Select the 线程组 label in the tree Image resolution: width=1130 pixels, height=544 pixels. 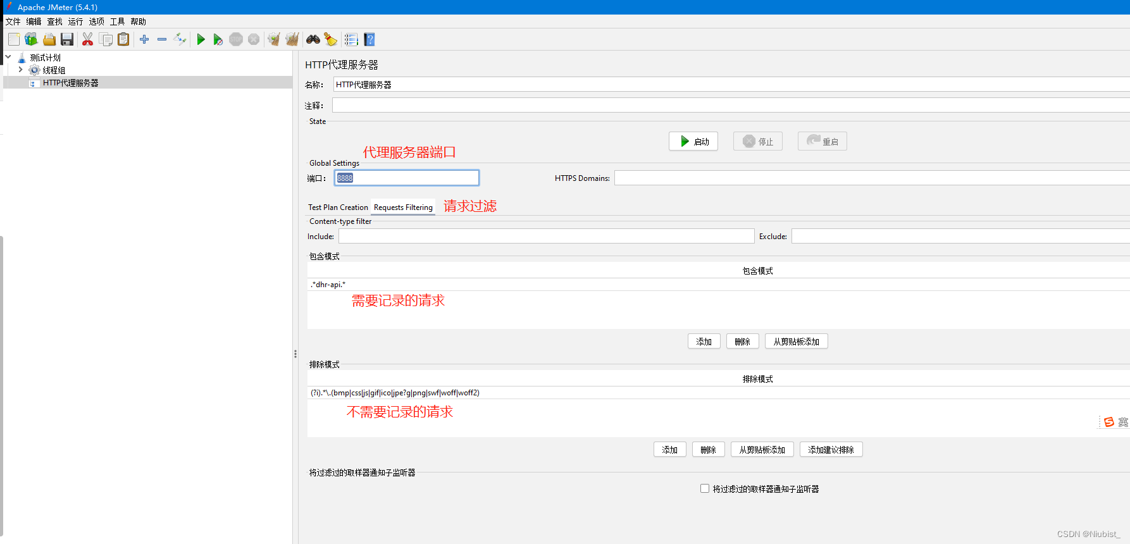coord(54,70)
